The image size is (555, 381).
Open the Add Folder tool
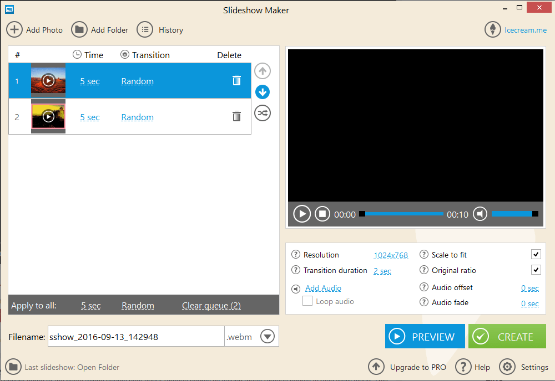(79, 29)
